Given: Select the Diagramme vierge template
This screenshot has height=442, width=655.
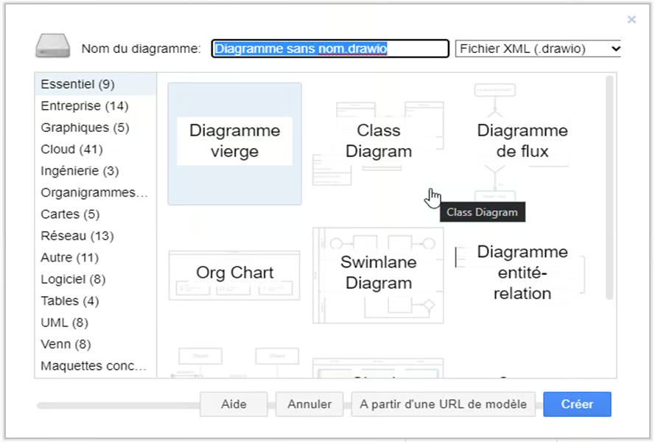Looking at the screenshot, I should 234,139.
